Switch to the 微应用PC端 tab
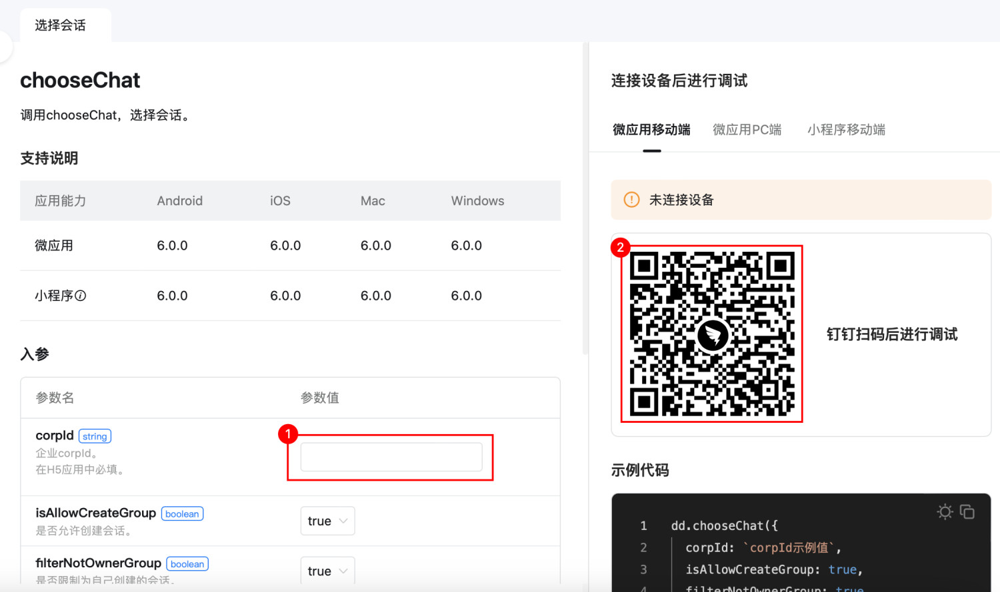This screenshot has width=1000, height=592. point(747,130)
